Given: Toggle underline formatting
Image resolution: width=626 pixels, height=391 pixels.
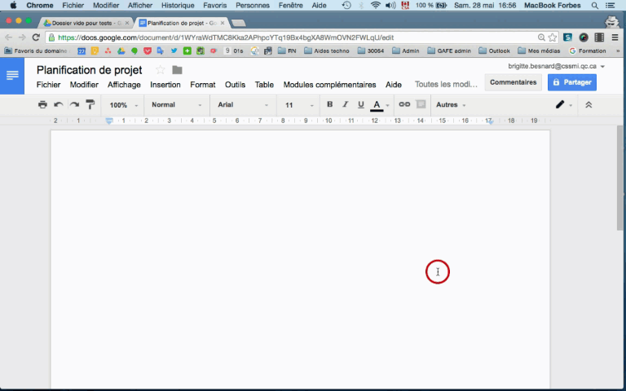Looking at the screenshot, I should (360, 105).
